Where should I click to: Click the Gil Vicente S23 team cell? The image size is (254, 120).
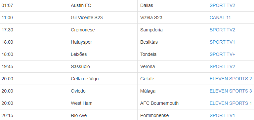(x=103, y=18)
